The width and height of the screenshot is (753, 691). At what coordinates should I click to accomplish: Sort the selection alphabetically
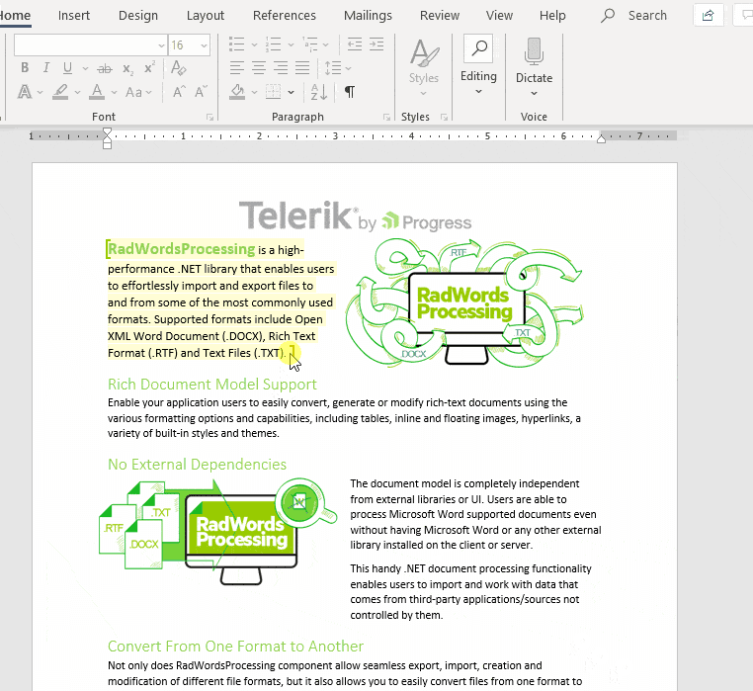click(319, 91)
